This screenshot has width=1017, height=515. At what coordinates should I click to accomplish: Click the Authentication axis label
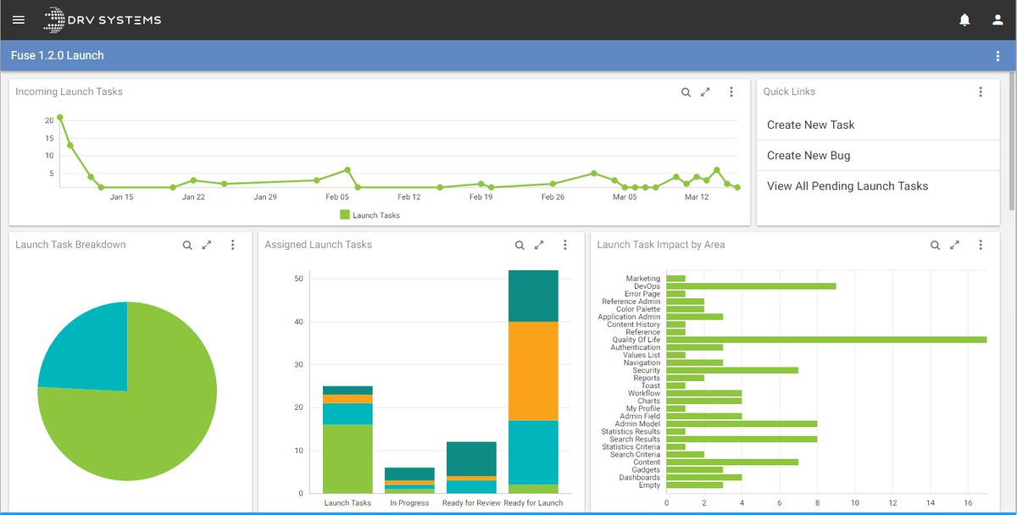point(636,347)
